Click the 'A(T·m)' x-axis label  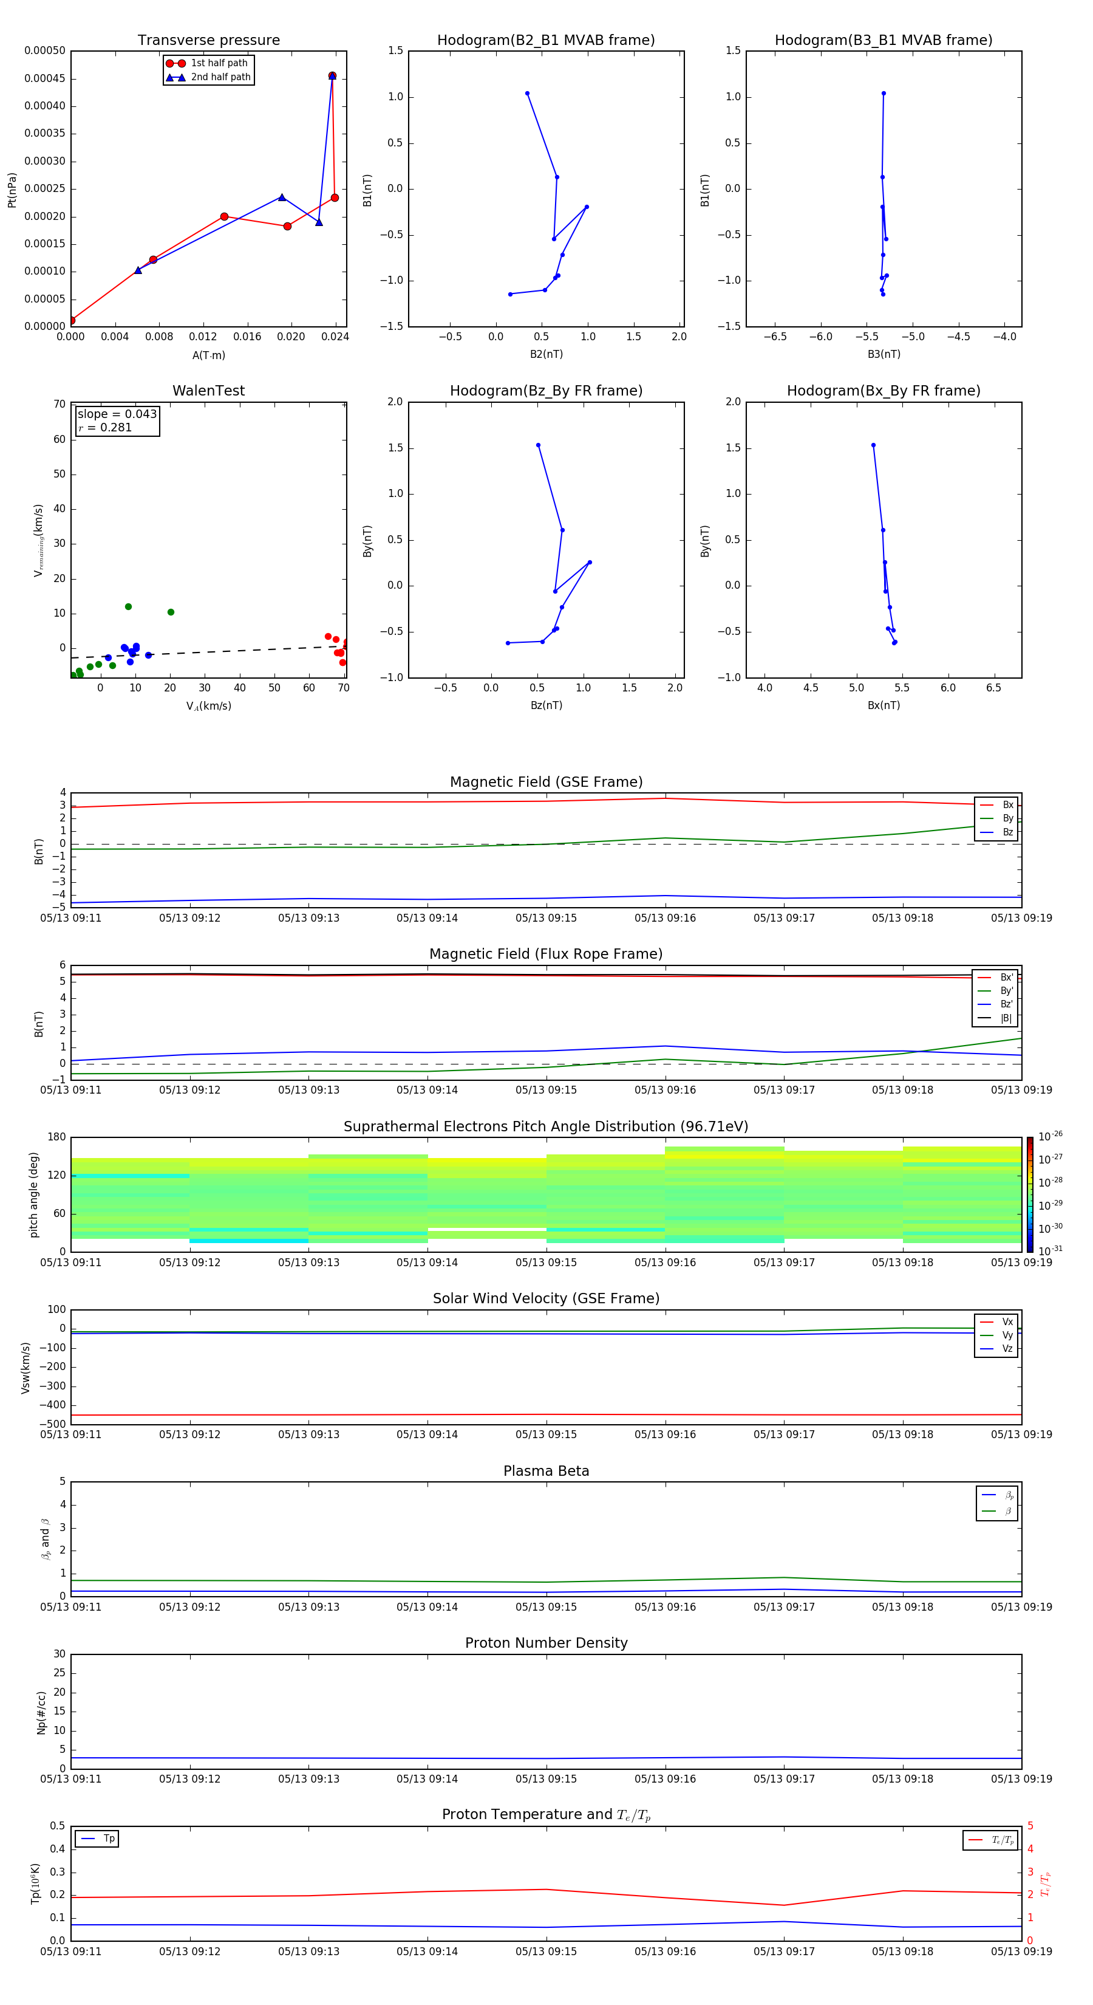208,355
